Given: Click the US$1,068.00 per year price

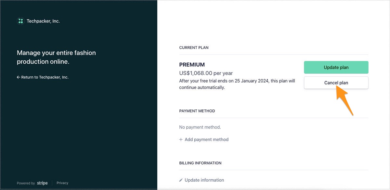Looking at the screenshot, I should click(x=206, y=73).
